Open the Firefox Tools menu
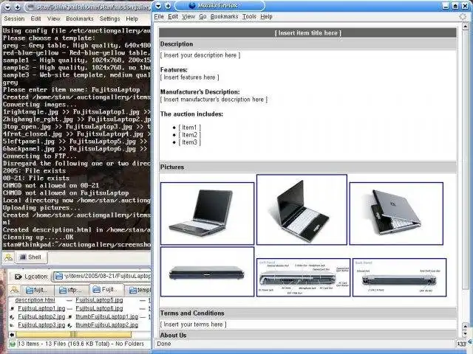Screen dimensions: 473x354 click(x=249, y=16)
